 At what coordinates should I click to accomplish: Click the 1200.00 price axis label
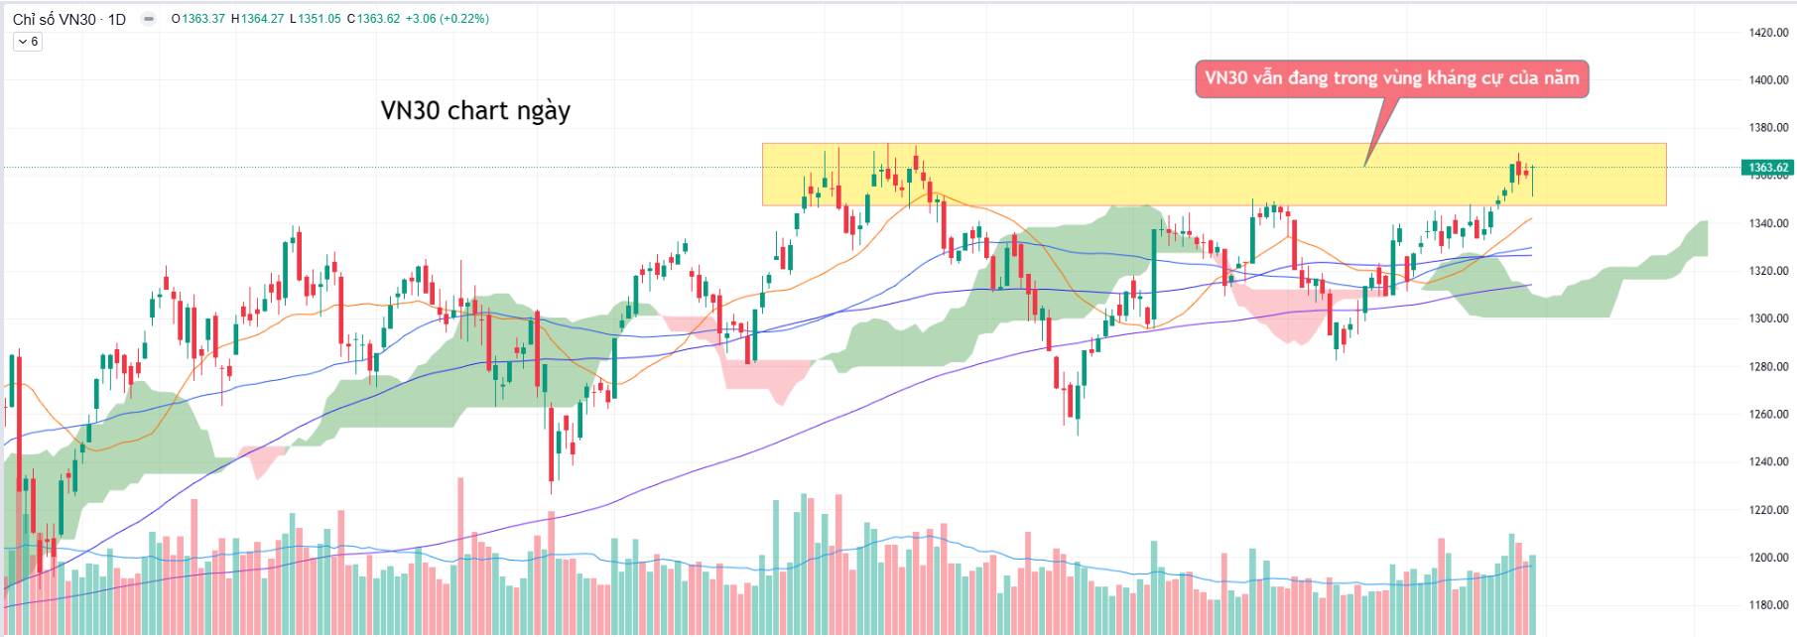tap(1767, 558)
